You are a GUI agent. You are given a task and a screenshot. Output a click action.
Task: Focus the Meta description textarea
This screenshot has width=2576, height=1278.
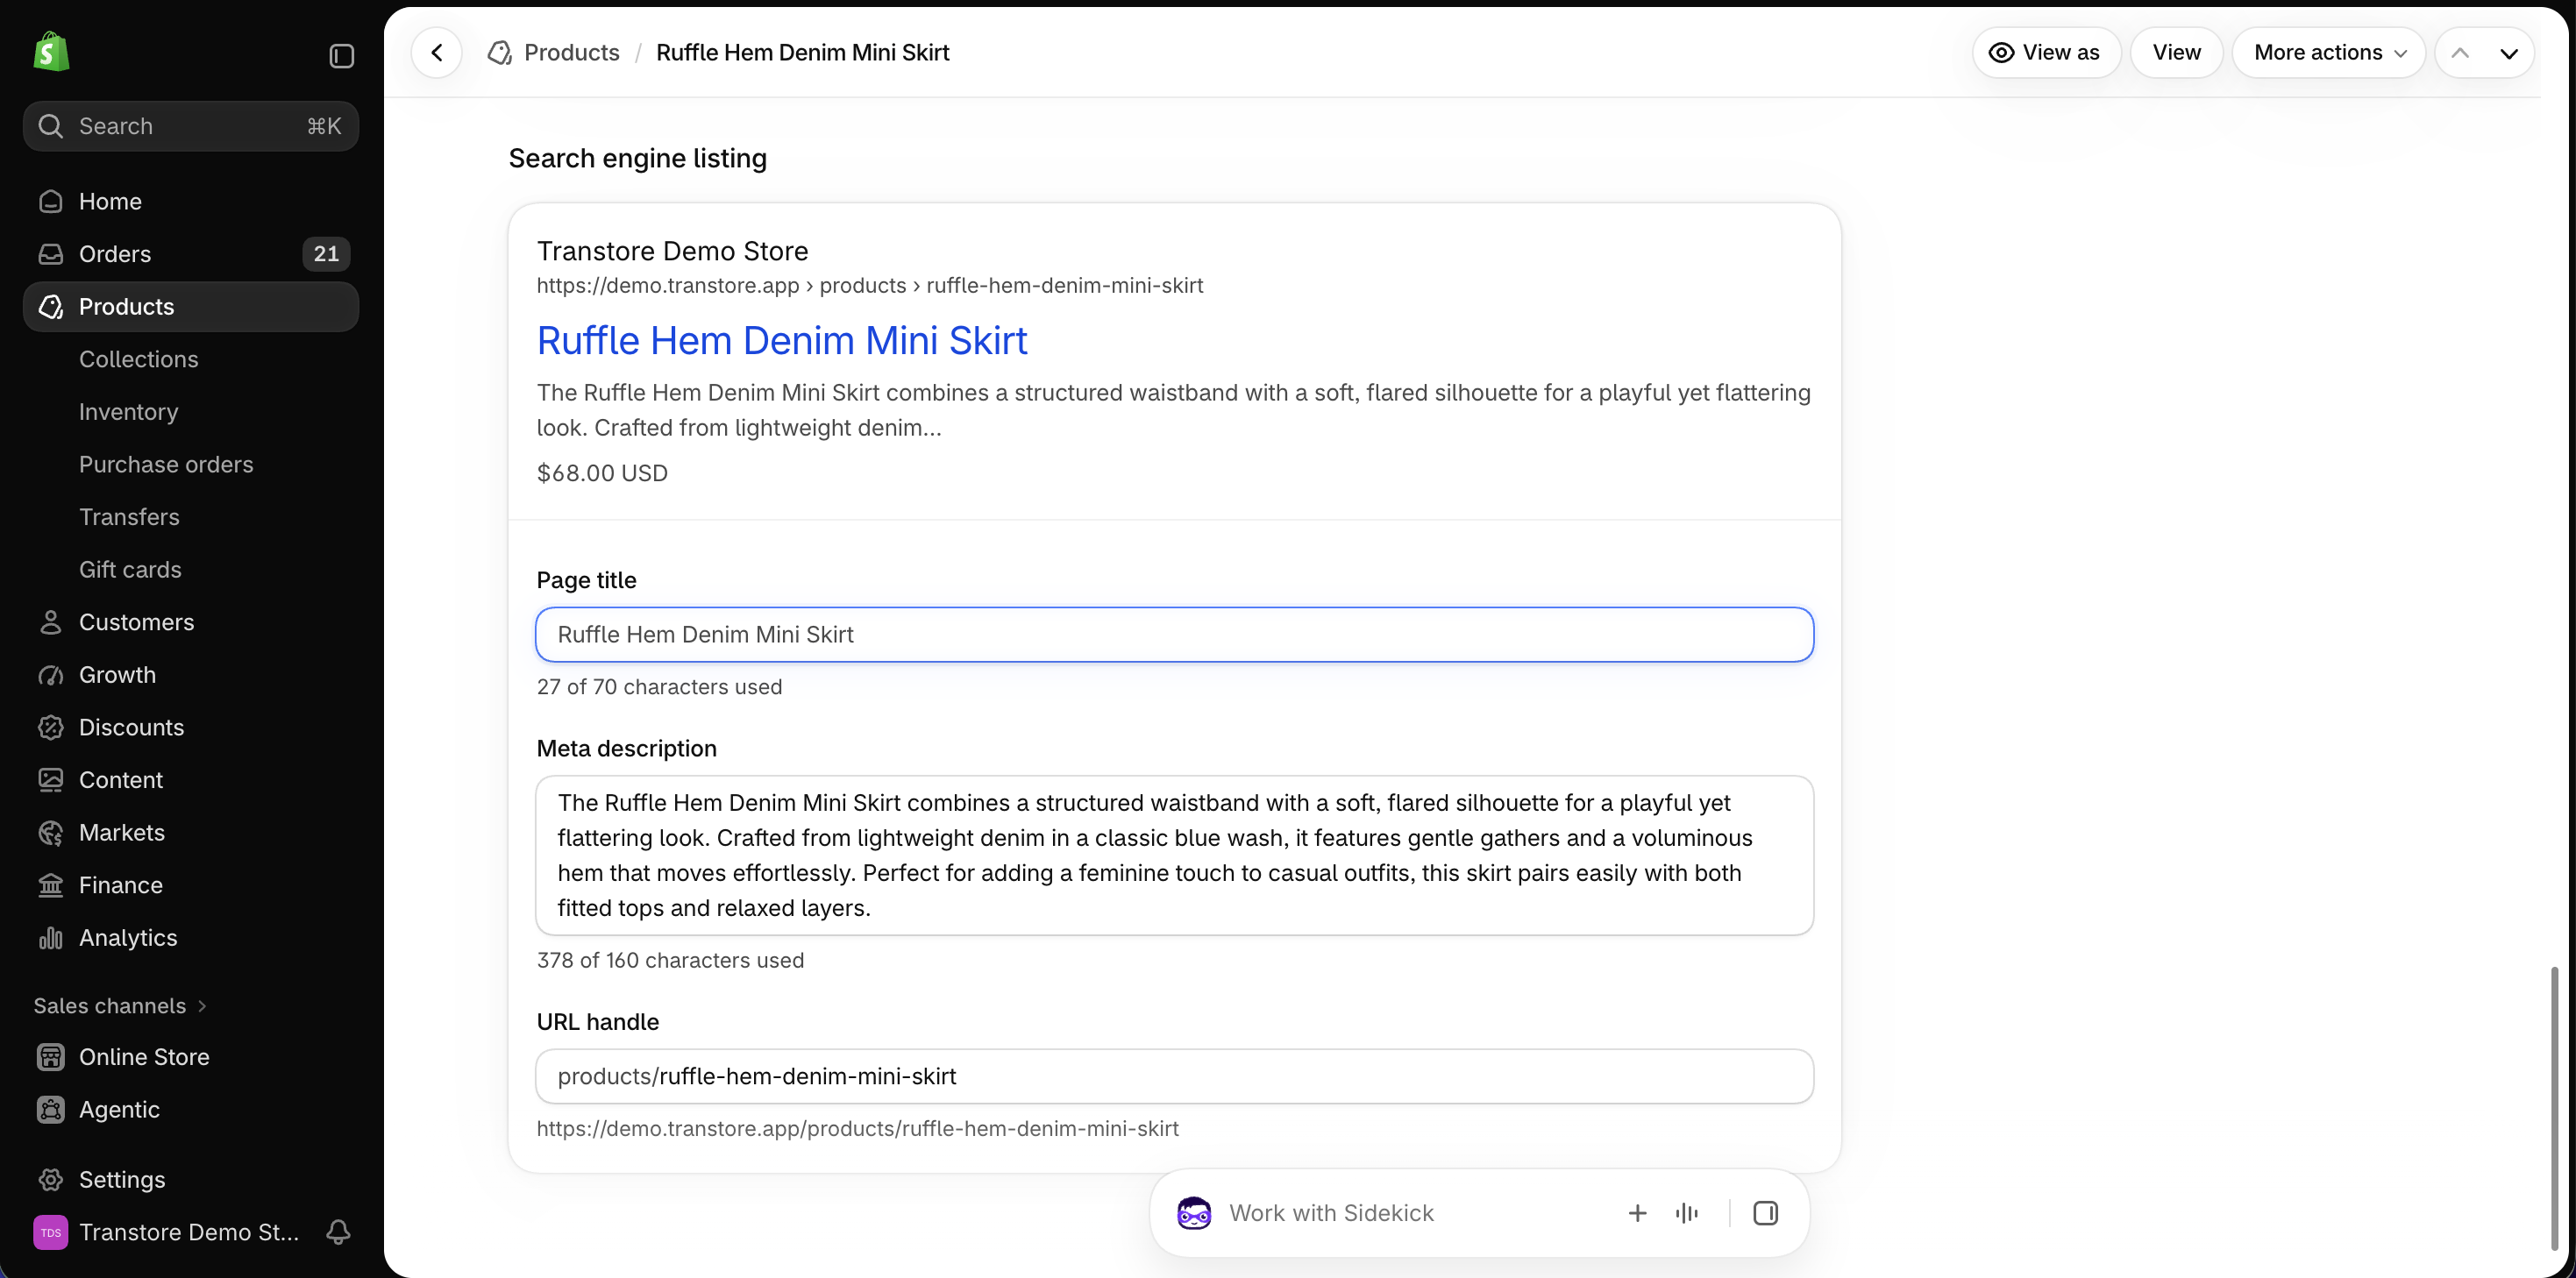pyautogui.click(x=1174, y=855)
